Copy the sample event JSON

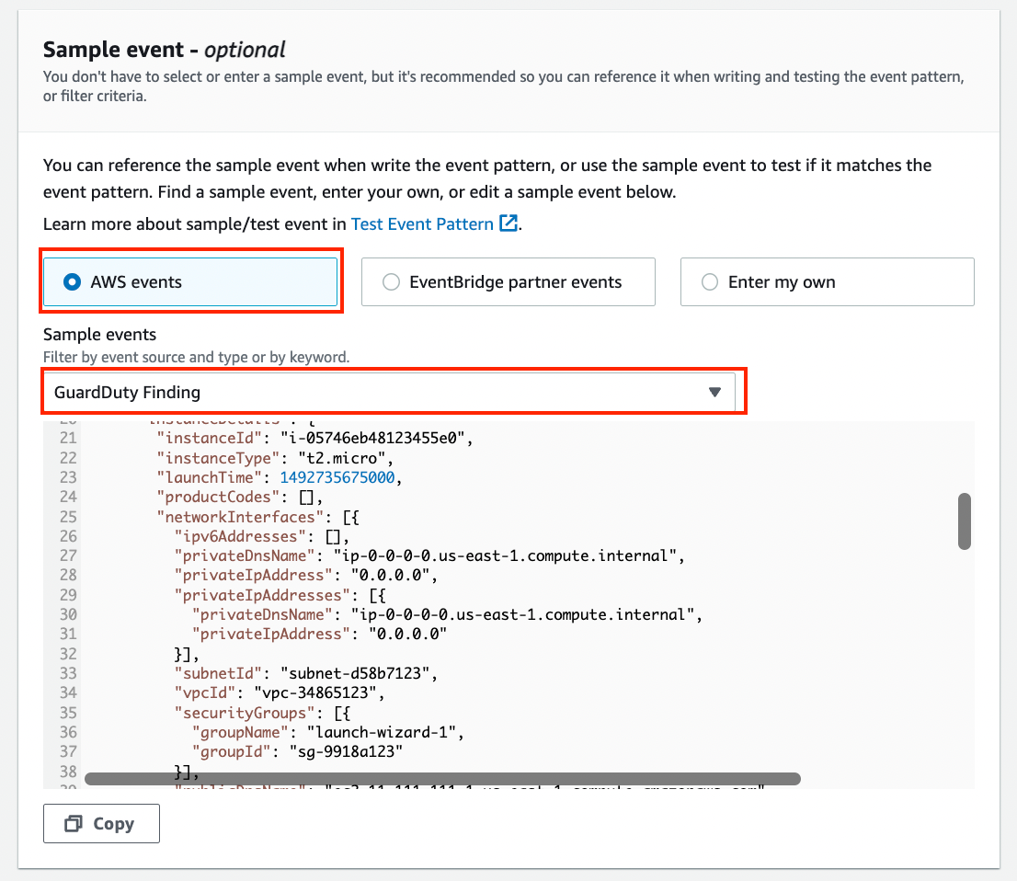pyautogui.click(x=101, y=823)
